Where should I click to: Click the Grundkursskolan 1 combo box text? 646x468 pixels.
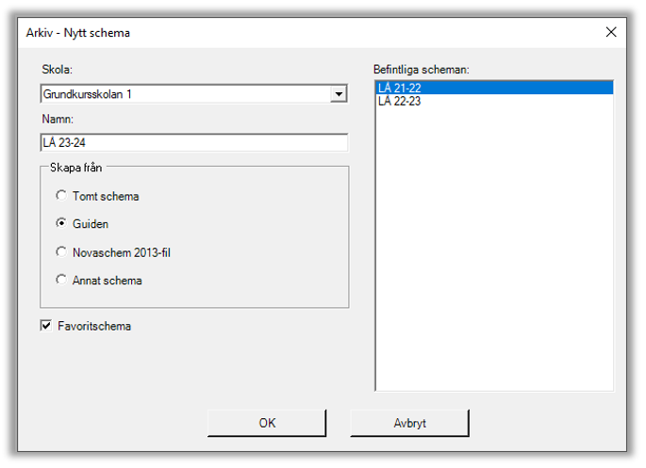click(x=184, y=95)
